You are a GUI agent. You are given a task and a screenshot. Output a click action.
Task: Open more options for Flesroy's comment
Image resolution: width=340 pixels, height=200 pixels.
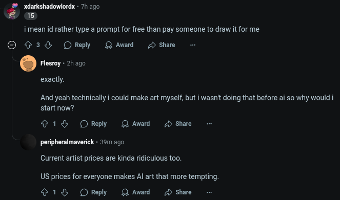tap(209, 124)
